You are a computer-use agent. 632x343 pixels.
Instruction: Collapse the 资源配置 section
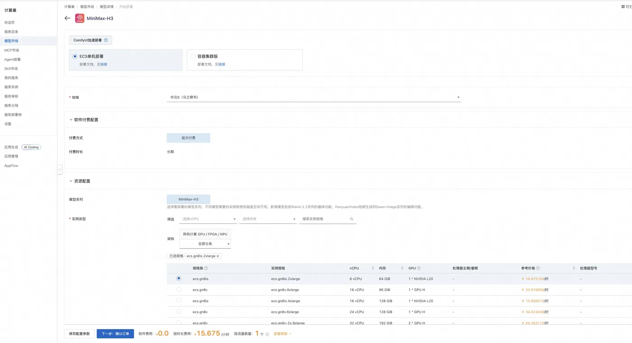coord(71,181)
